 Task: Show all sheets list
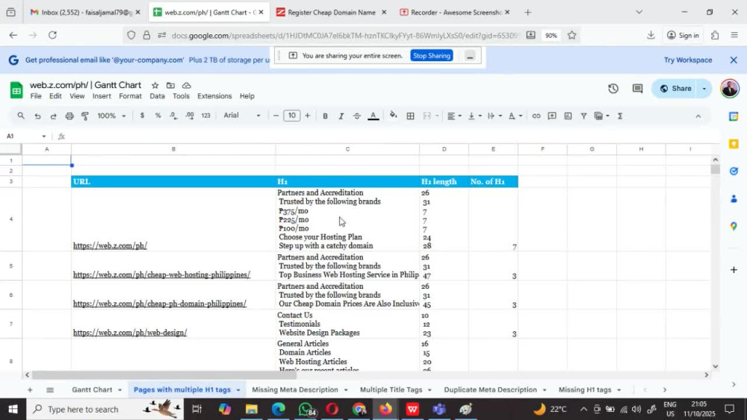click(50, 390)
